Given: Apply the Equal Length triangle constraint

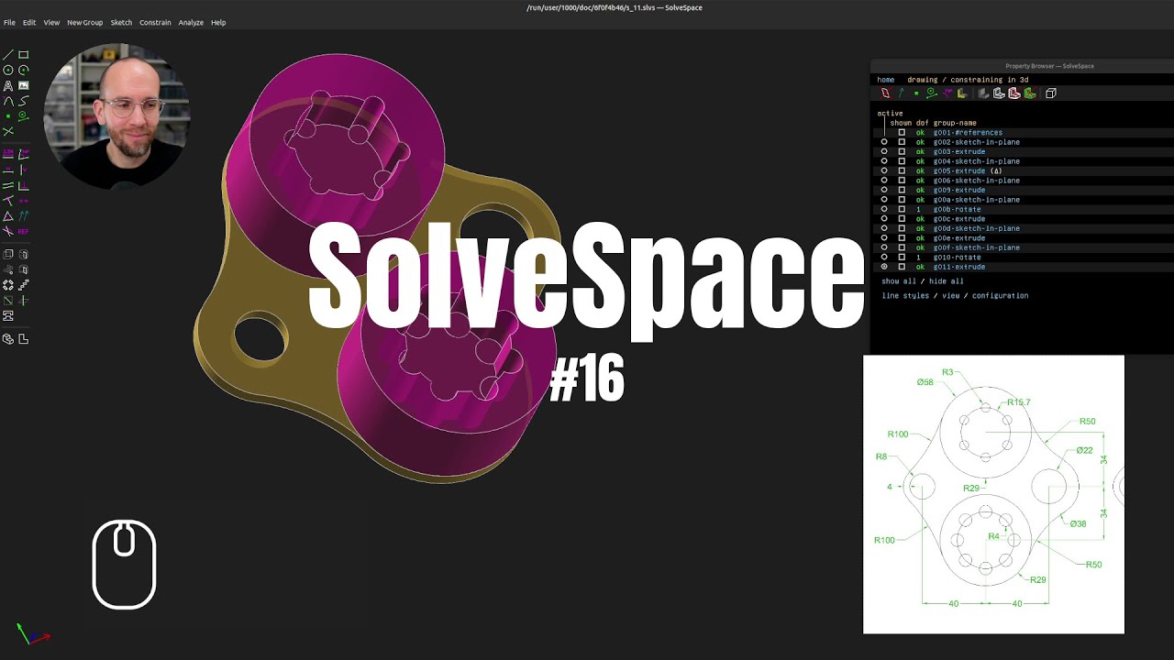Looking at the screenshot, I should [8, 216].
